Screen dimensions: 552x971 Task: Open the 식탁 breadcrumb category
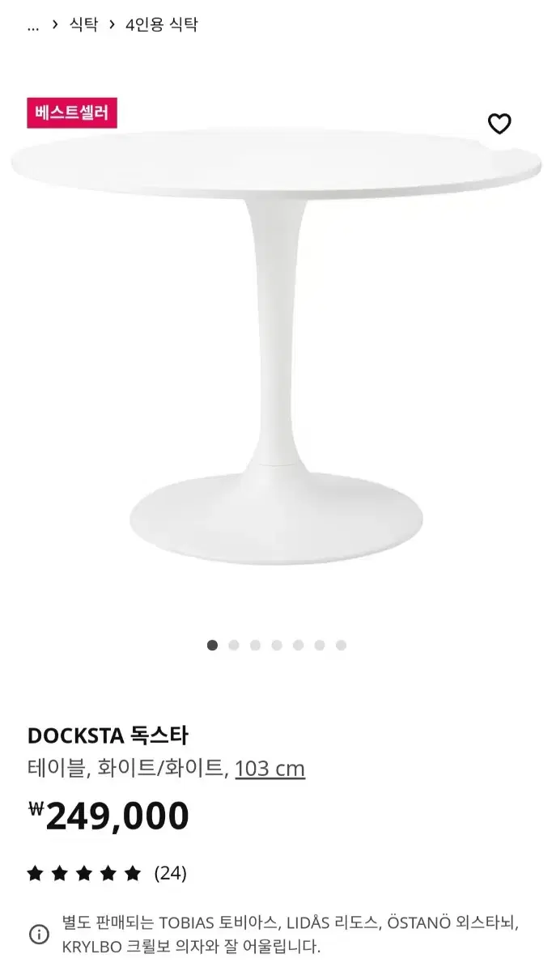point(83,24)
